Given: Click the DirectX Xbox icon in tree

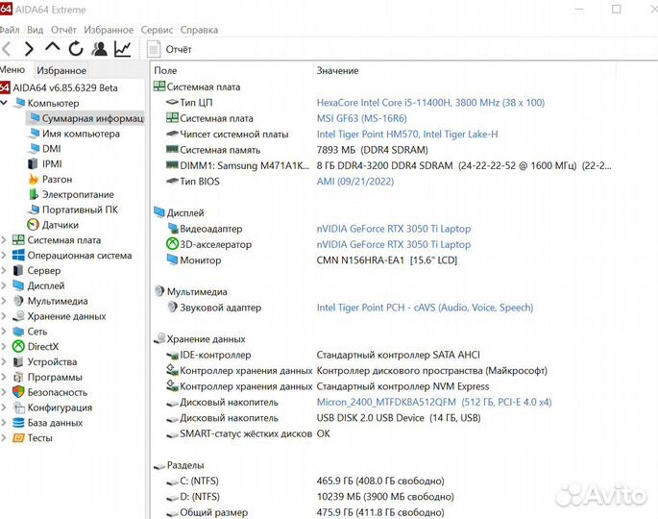Looking at the screenshot, I should 18,346.
